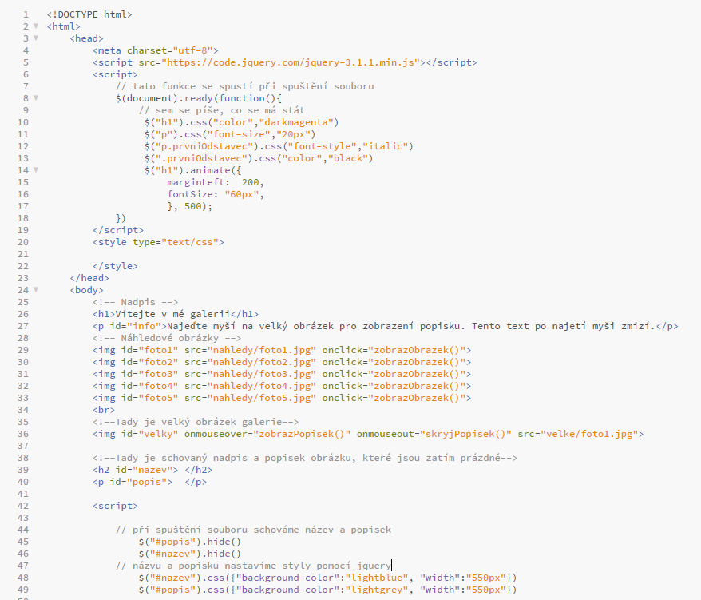701x600 pixels.
Task: Click the "black" color string on line 13
Action: tap(348, 158)
